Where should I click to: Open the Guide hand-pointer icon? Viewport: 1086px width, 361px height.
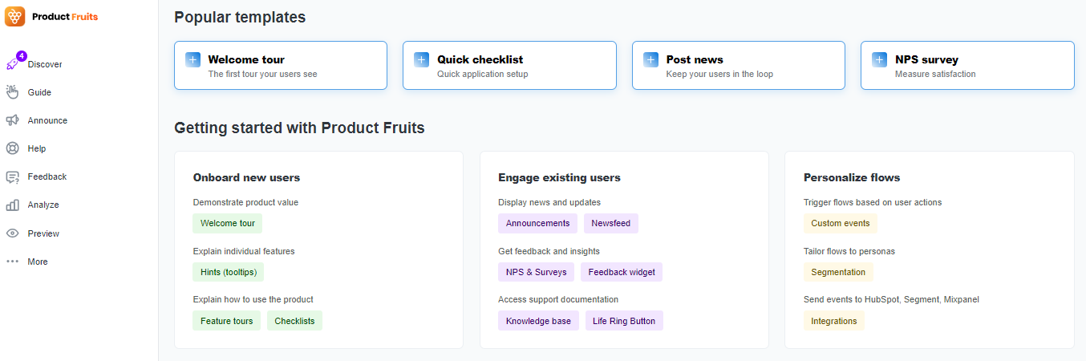click(x=12, y=92)
